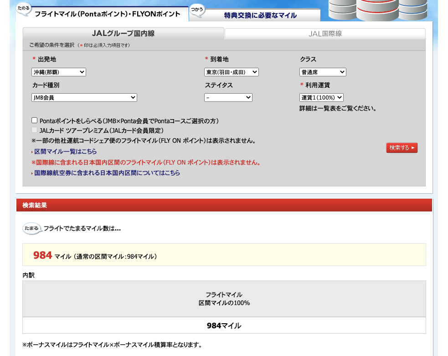448x356 pixels.
Task: Follow the 国際線航空券に含まれる日本国内区間についてはこちら link
Action: 107,173
